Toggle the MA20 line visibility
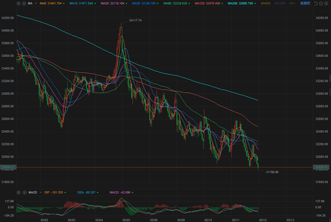 [x=113, y=4]
